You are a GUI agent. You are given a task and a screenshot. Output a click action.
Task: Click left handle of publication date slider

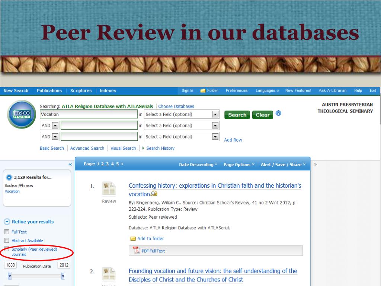(x=10, y=276)
